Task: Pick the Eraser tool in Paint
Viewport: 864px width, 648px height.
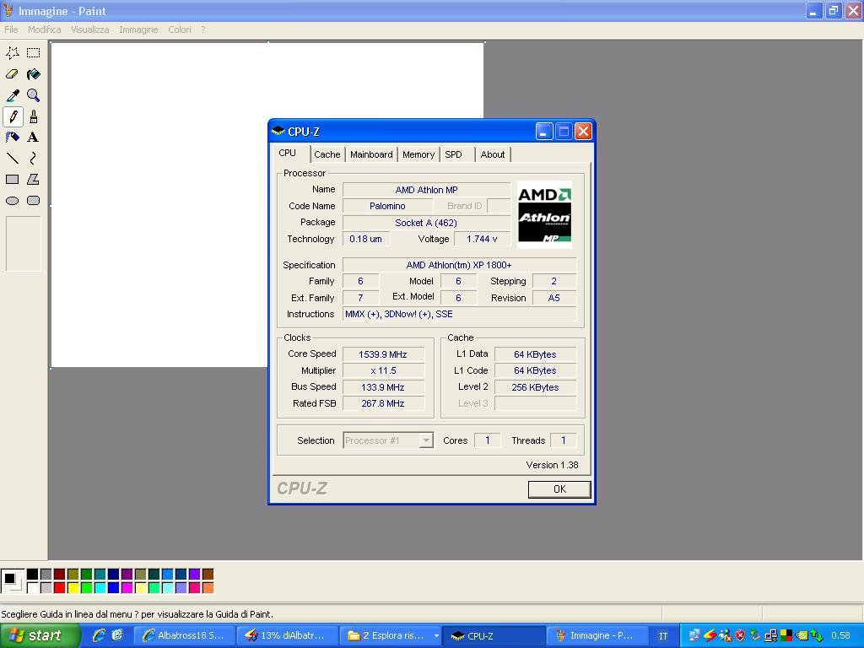Action: point(13,74)
